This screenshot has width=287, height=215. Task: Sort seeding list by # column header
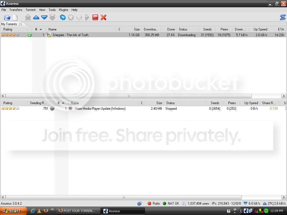pyautogui.click(x=61, y=103)
